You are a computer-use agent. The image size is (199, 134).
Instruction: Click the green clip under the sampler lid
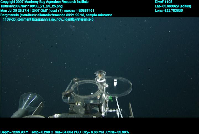click(111, 99)
